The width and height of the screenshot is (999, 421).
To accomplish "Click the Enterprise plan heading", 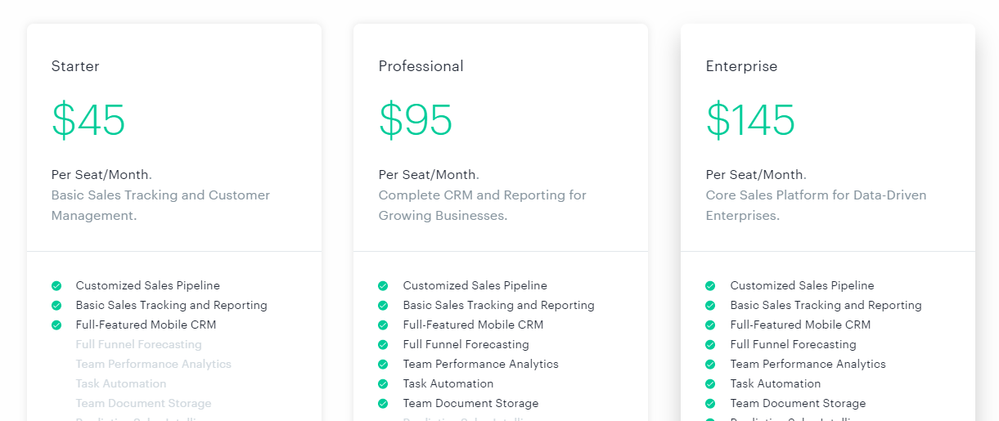I will coord(741,66).
